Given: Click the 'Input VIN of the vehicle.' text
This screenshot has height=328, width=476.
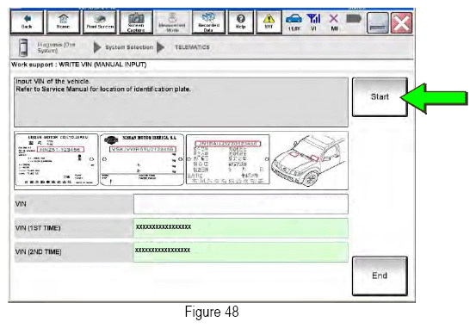Looking at the screenshot, I should [53, 82].
